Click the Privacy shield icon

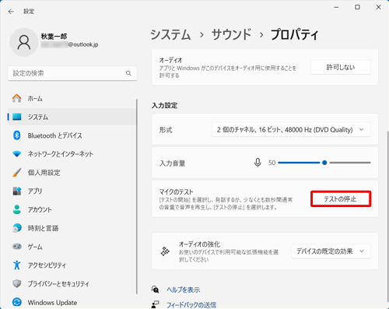(x=17, y=283)
